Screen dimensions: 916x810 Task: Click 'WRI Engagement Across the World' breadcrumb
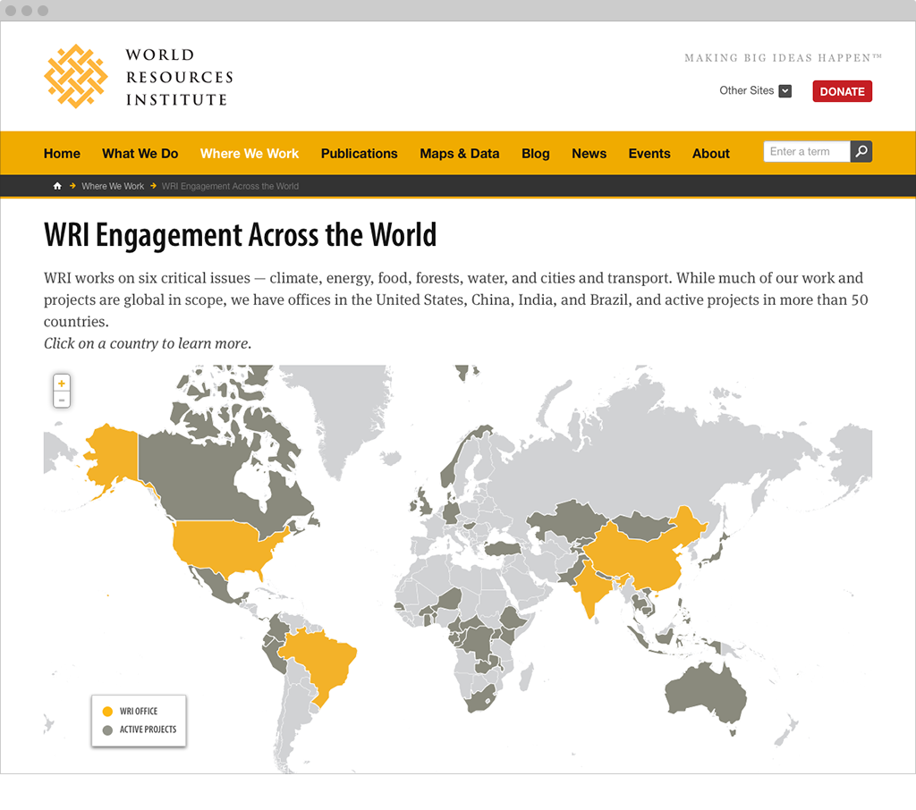230,186
